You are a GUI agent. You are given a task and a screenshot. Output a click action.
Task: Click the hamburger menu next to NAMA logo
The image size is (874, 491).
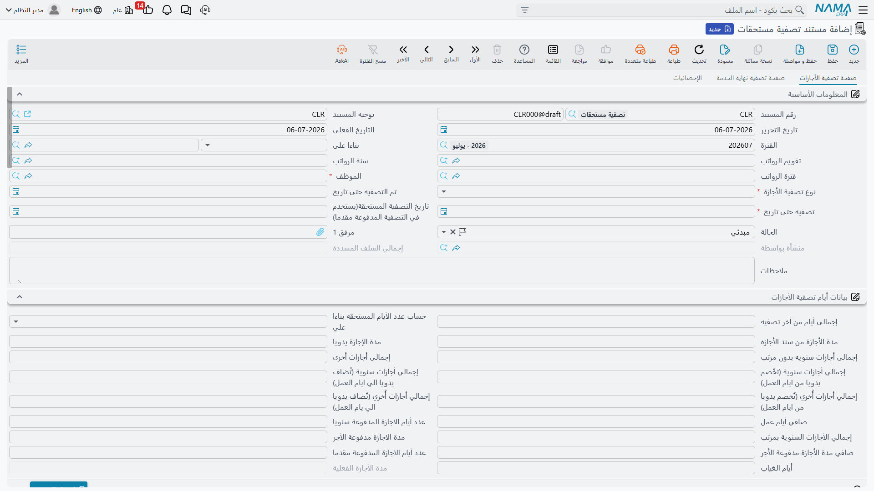click(x=863, y=10)
